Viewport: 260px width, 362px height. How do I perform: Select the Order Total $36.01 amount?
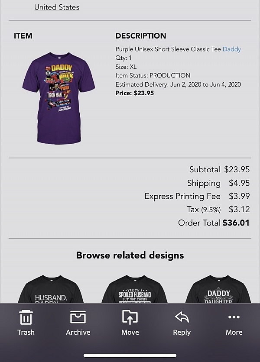pyautogui.click(x=236, y=223)
